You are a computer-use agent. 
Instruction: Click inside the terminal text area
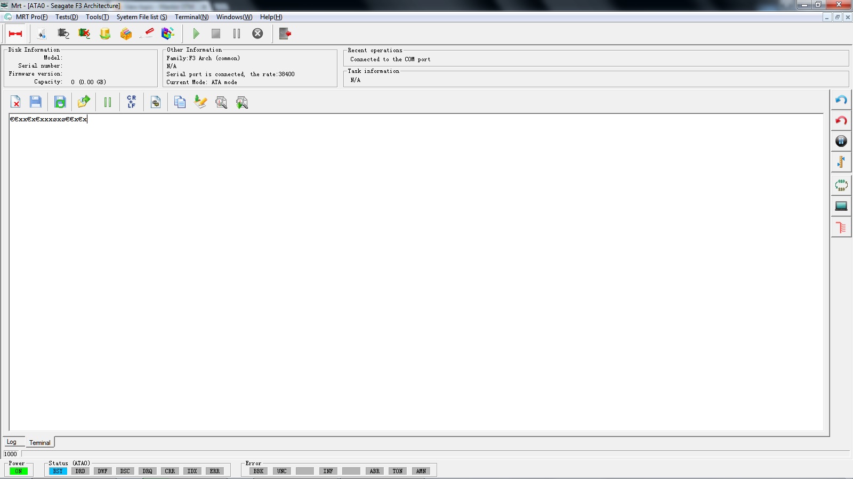[x=416, y=272]
